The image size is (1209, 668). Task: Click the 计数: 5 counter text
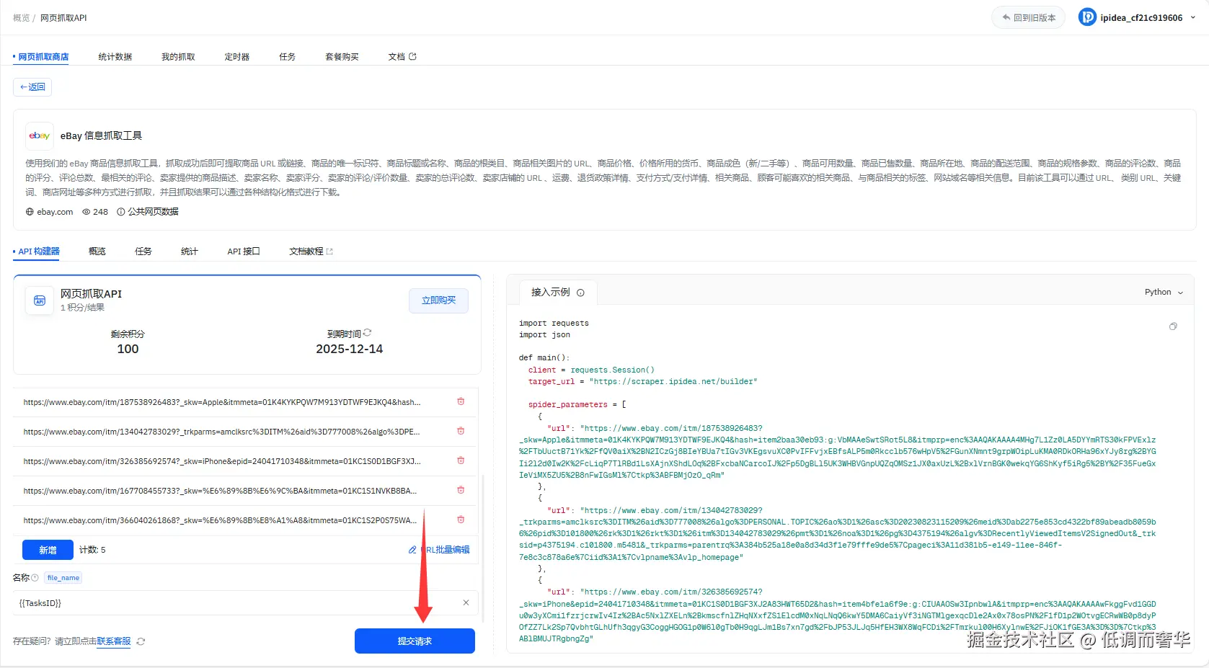tap(92, 550)
